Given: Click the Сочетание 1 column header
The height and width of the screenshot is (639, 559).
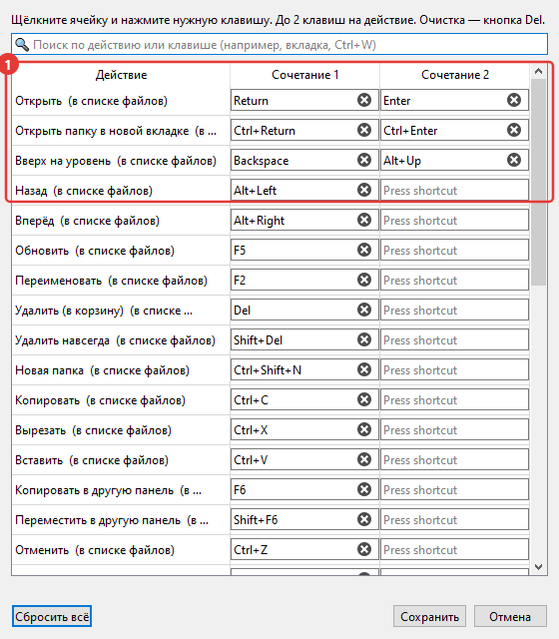Looking at the screenshot, I should tap(304, 75).
